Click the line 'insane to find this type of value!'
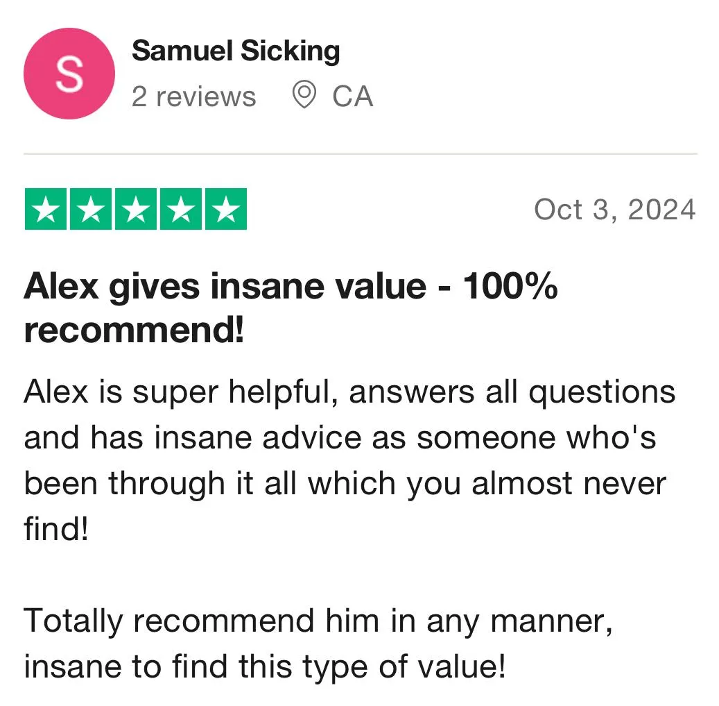 (265, 667)
